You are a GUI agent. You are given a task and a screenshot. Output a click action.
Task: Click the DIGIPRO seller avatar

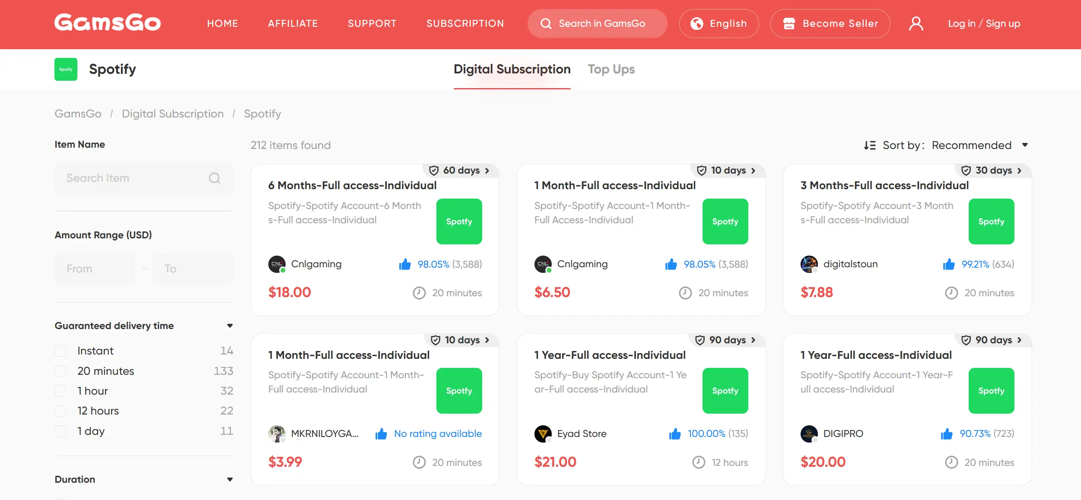tap(809, 434)
